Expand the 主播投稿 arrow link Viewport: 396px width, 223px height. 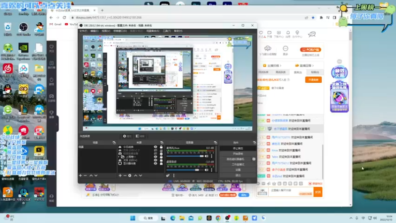tap(280, 66)
